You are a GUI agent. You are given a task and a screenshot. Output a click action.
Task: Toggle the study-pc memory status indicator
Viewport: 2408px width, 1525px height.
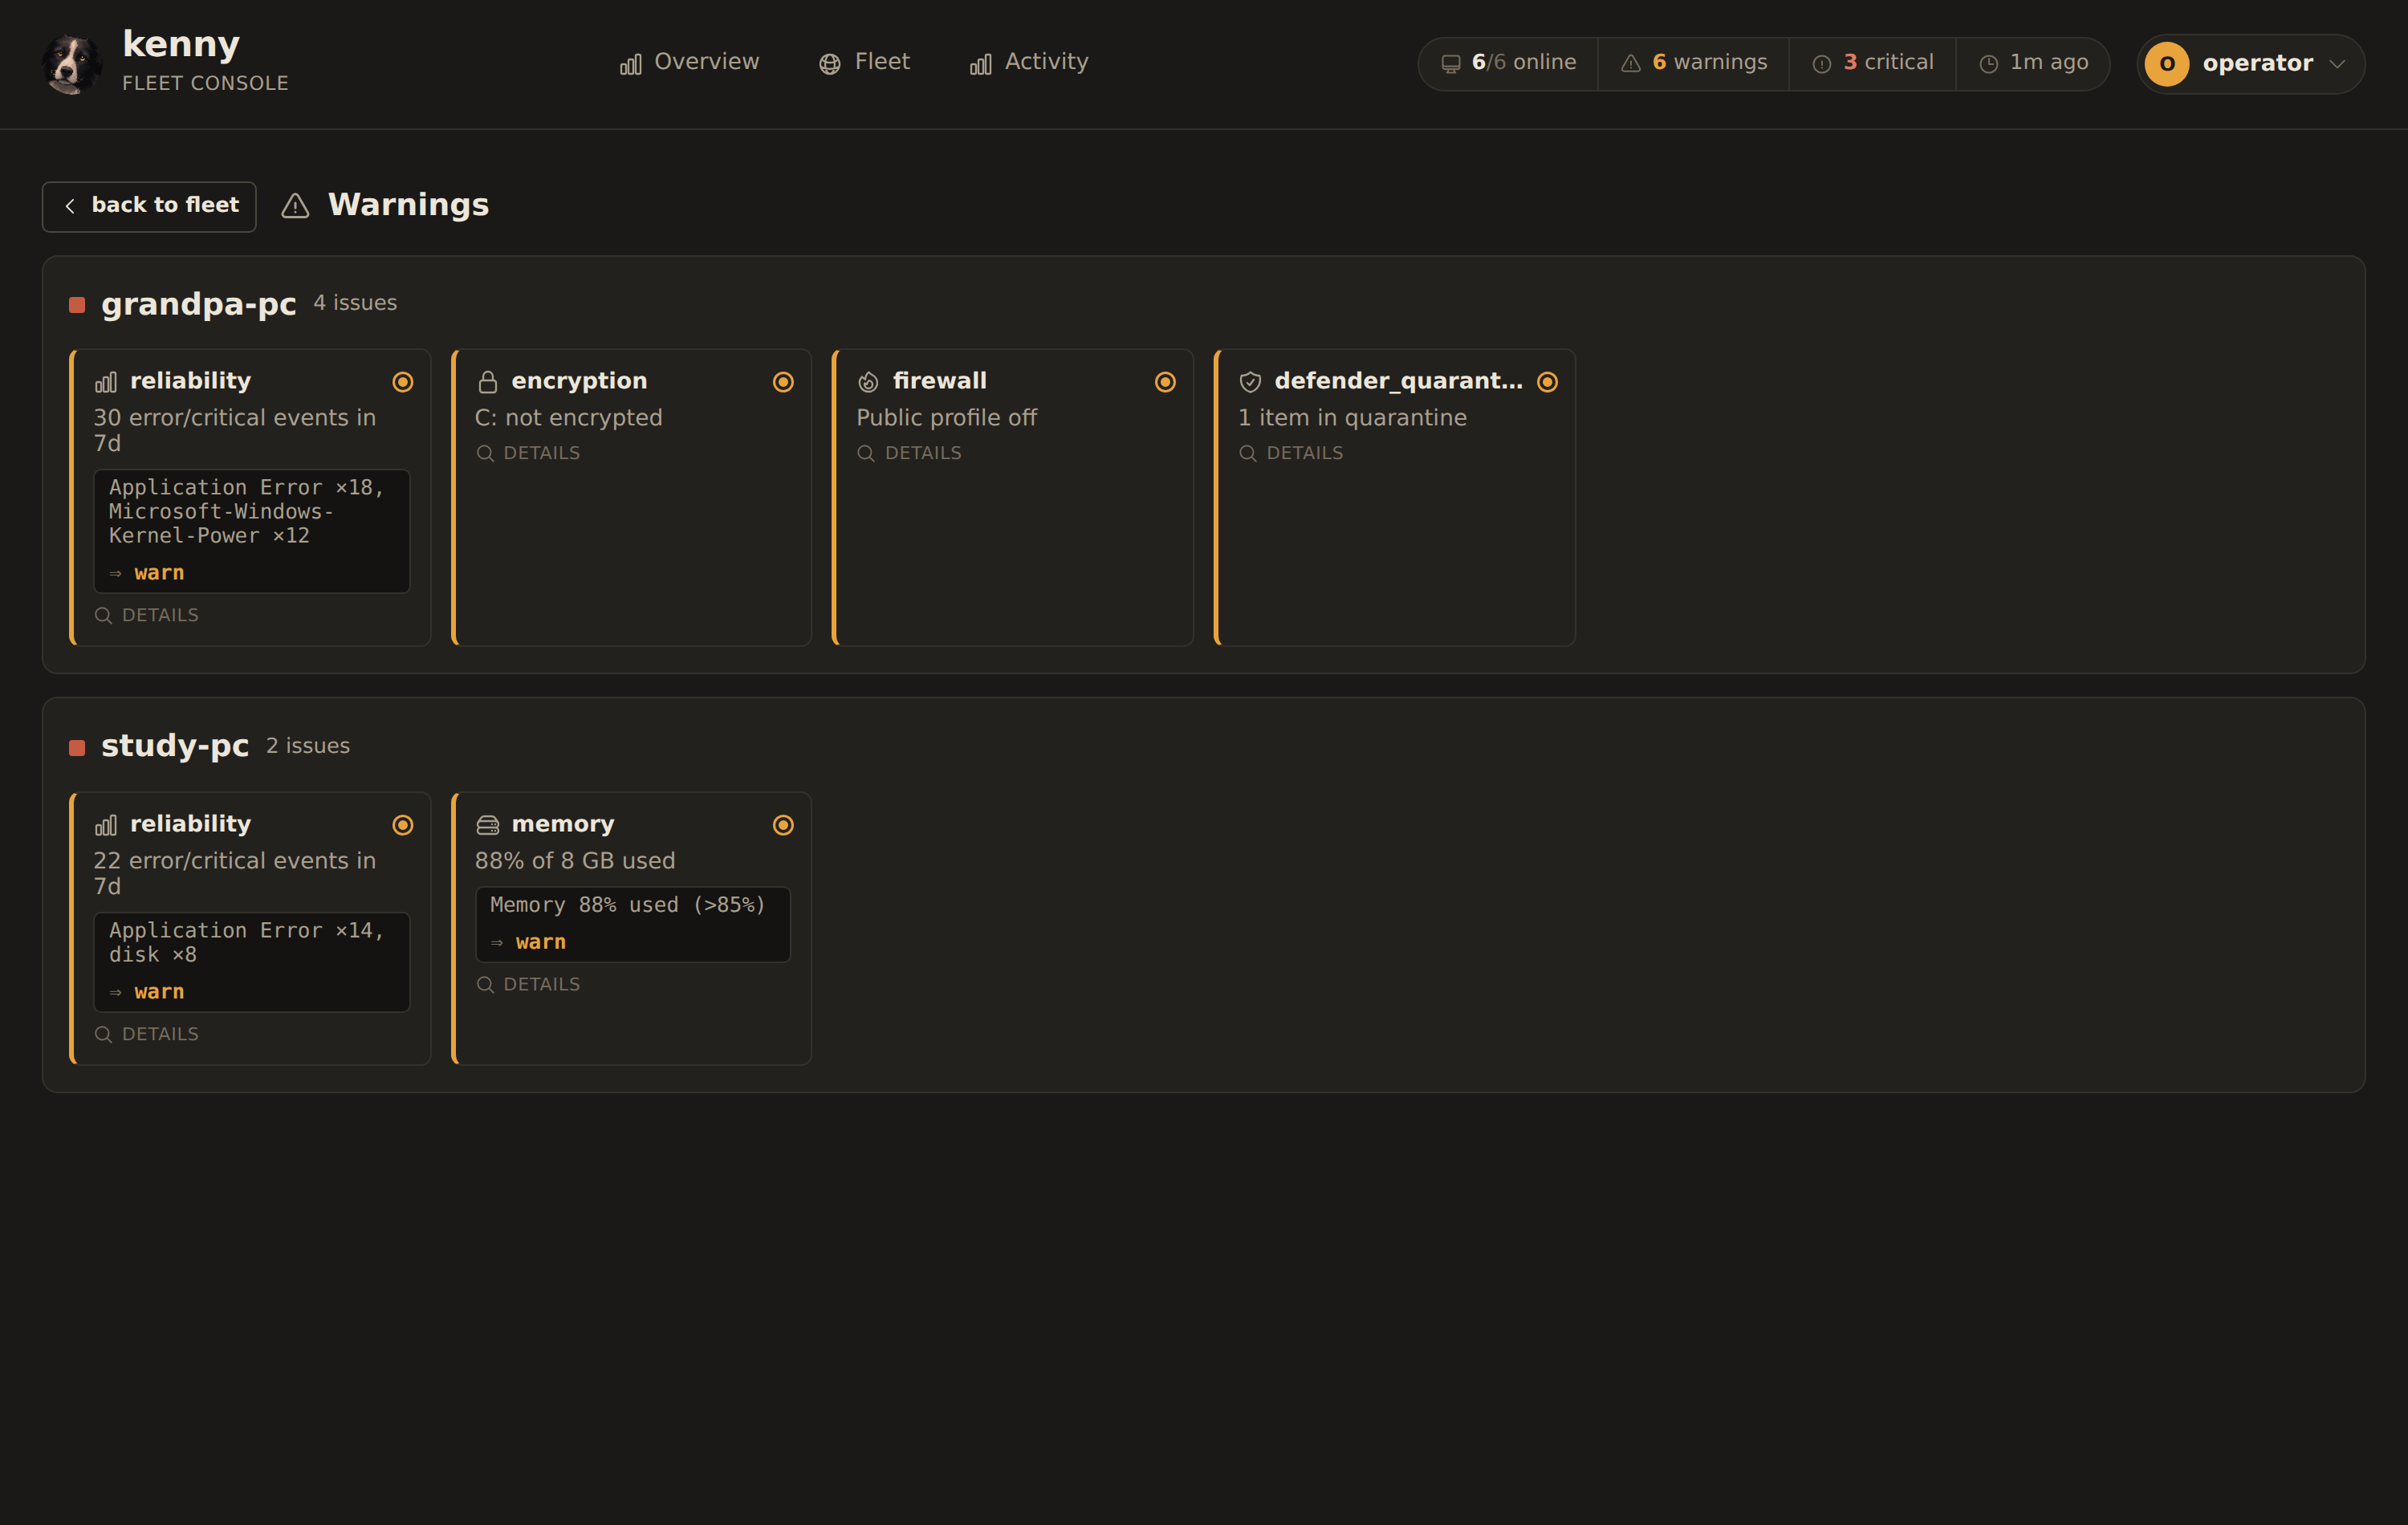click(x=783, y=825)
